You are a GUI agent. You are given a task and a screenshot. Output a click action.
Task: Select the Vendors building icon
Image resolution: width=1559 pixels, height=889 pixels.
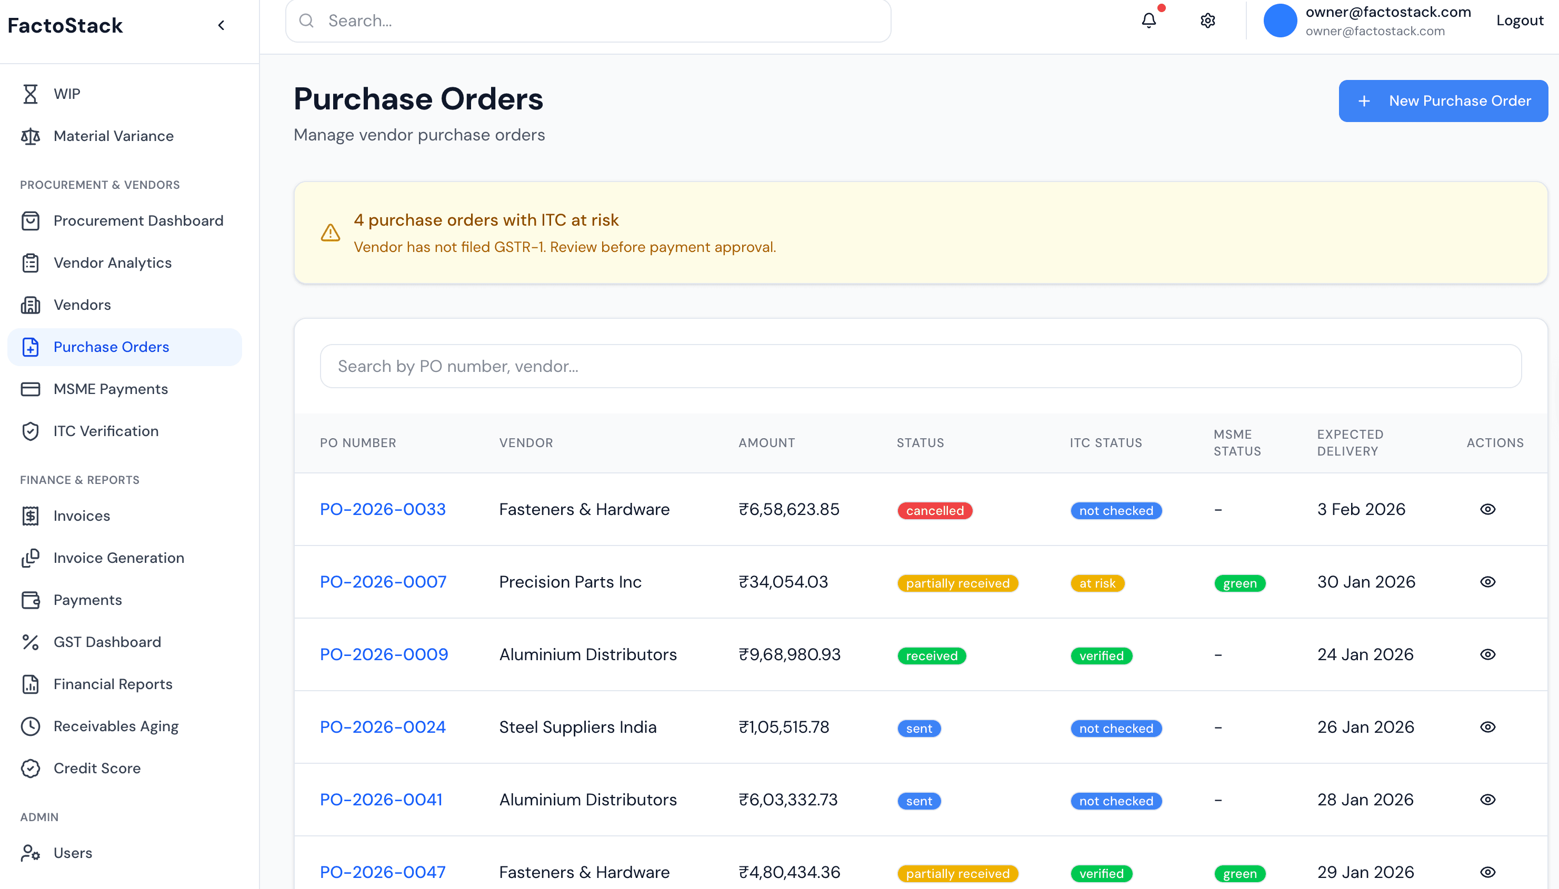click(x=31, y=305)
